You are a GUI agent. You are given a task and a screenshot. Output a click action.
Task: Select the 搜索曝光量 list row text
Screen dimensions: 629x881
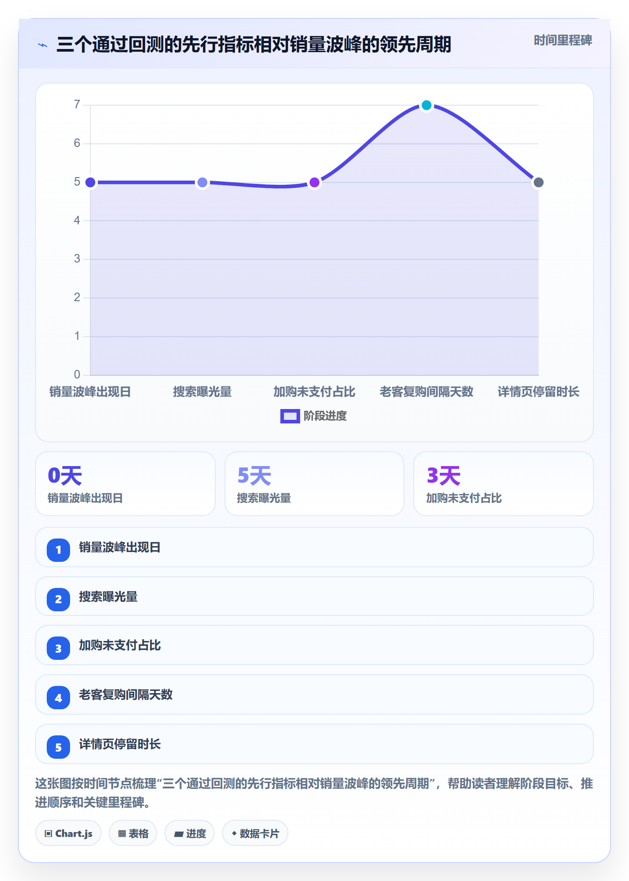pyautogui.click(x=108, y=597)
